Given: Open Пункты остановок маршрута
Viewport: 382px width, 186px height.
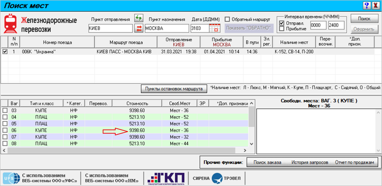Looking at the screenshot, I should click(174, 89).
